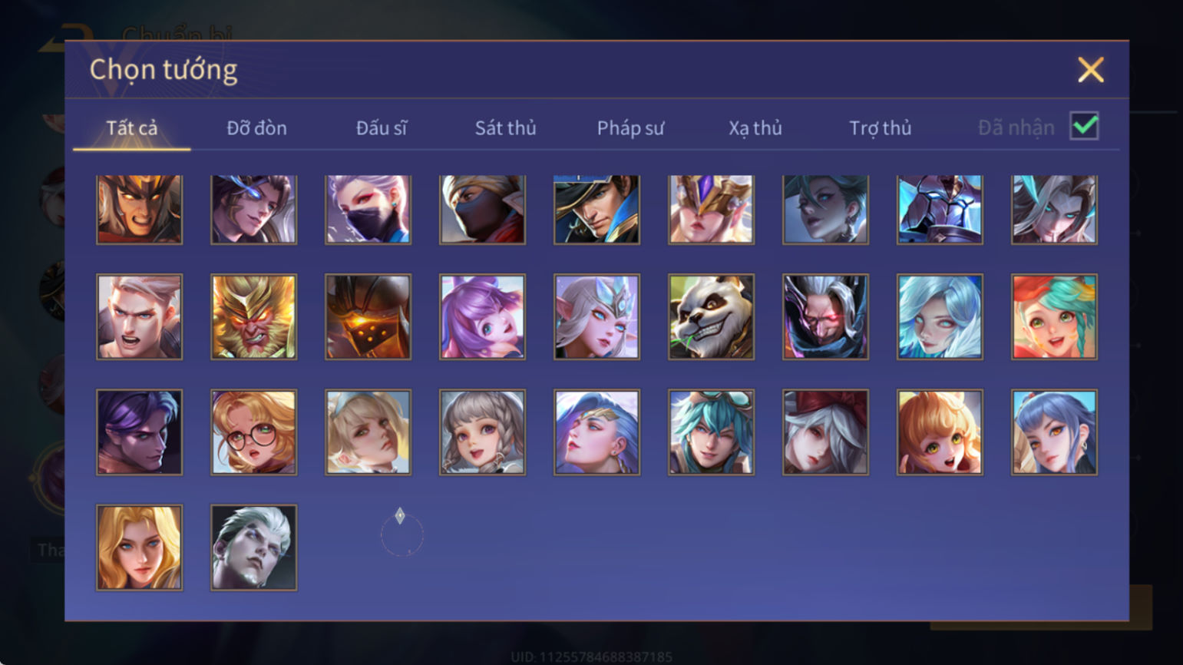
Task: Switch to the Trợ thủ tab
Action: [x=880, y=128]
